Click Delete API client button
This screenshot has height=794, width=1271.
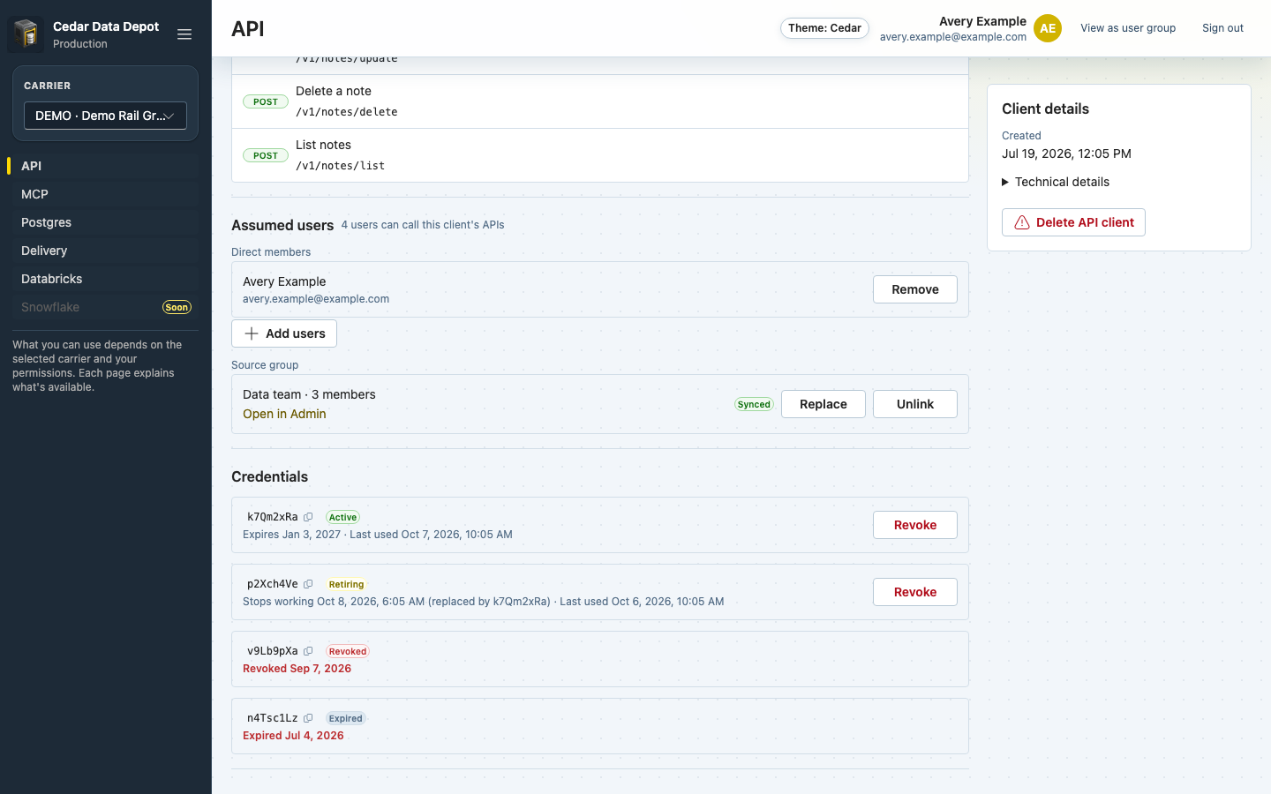[1073, 222]
